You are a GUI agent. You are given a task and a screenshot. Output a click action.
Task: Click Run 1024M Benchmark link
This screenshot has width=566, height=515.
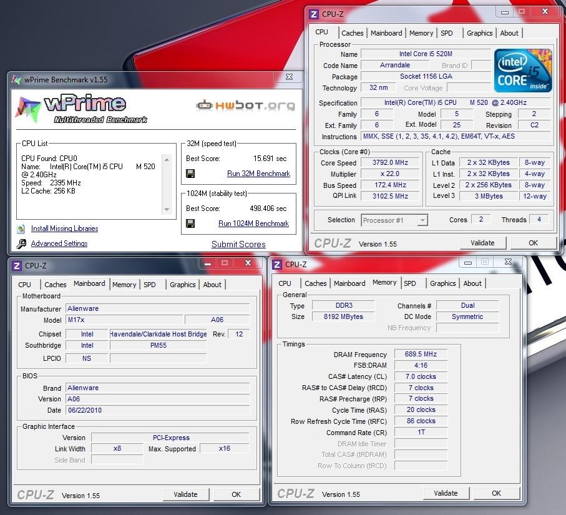pyautogui.click(x=253, y=223)
